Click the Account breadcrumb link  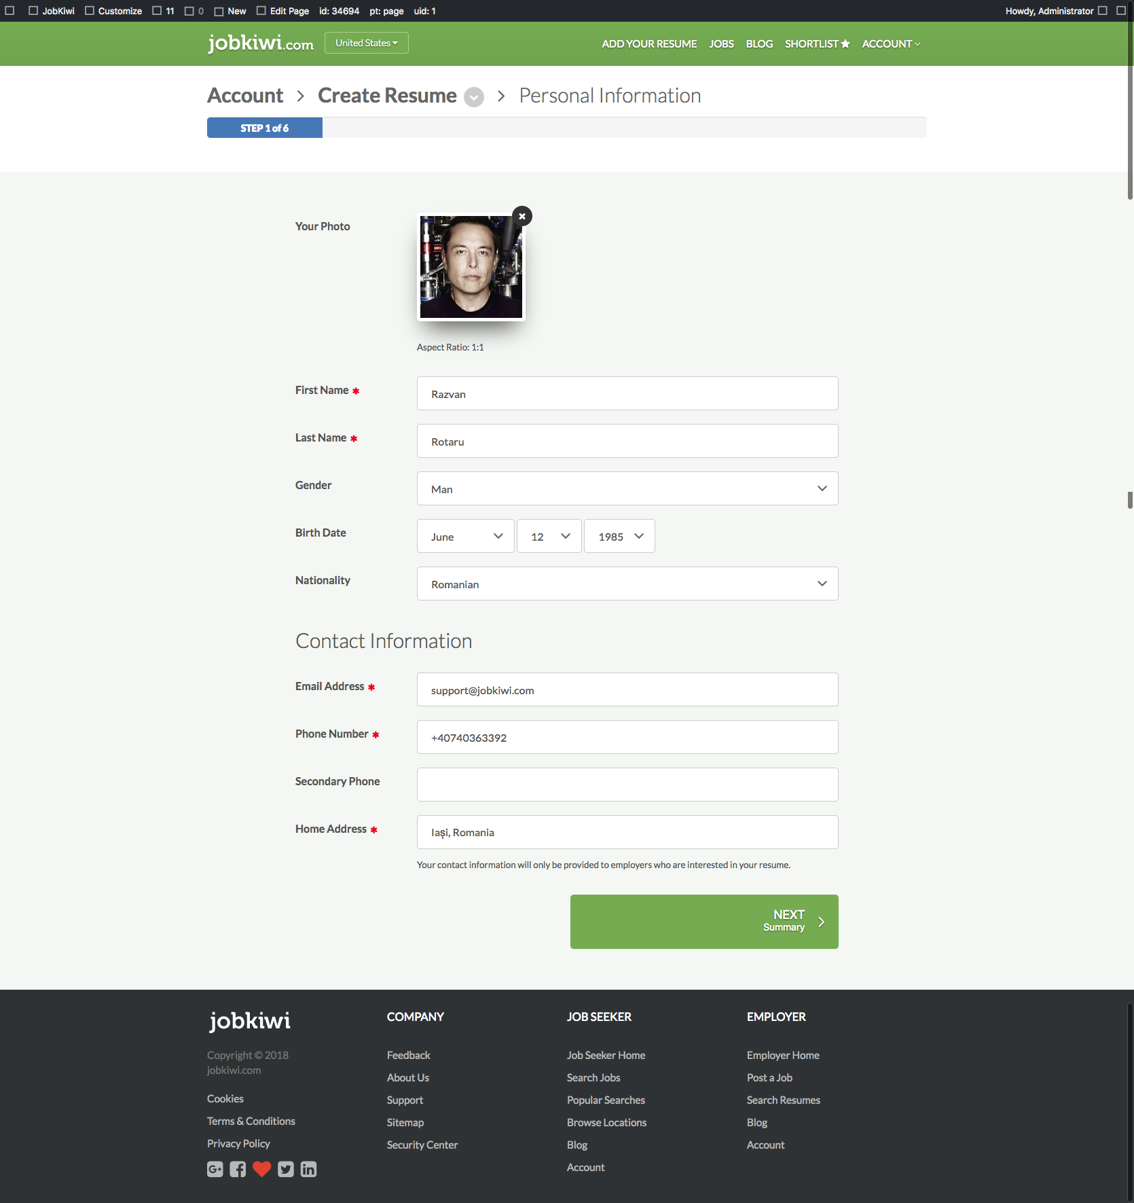pos(245,96)
